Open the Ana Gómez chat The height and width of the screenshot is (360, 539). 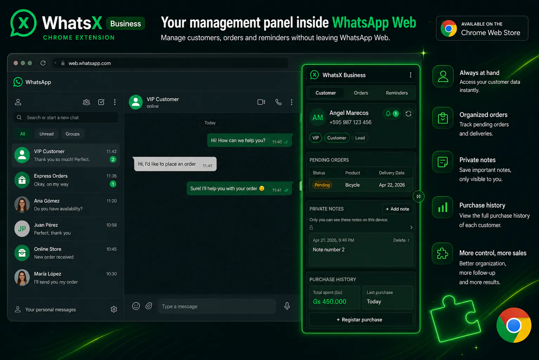click(x=66, y=205)
